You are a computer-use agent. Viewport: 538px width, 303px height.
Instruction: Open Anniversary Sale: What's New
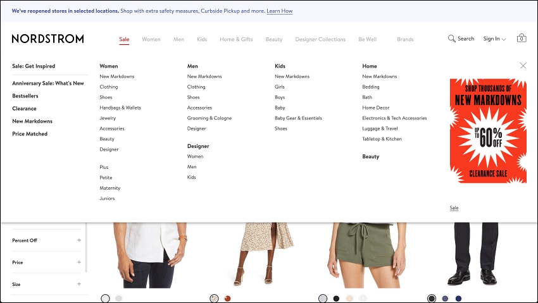click(48, 83)
